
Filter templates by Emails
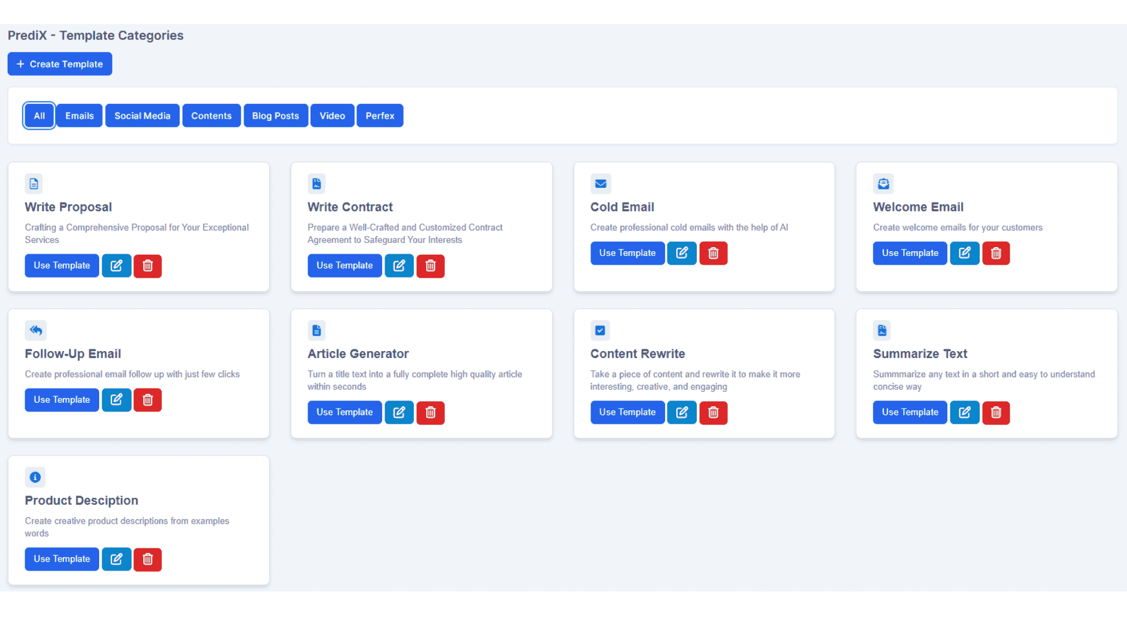click(x=79, y=116)
